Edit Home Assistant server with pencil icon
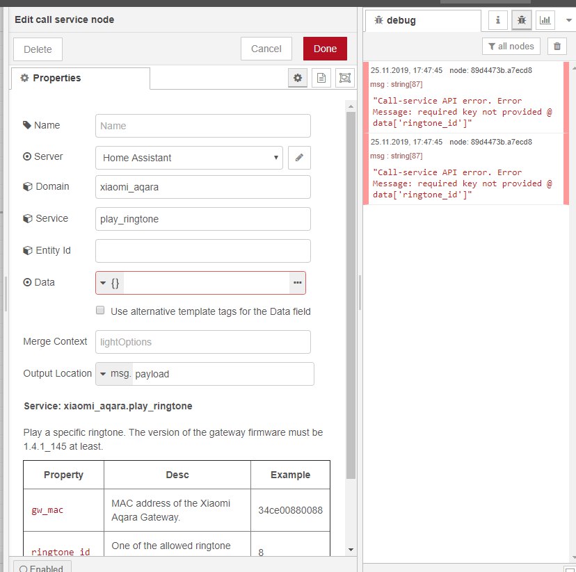Image resolution: width=576 pixels, height=572 pixels. point(299,158)
